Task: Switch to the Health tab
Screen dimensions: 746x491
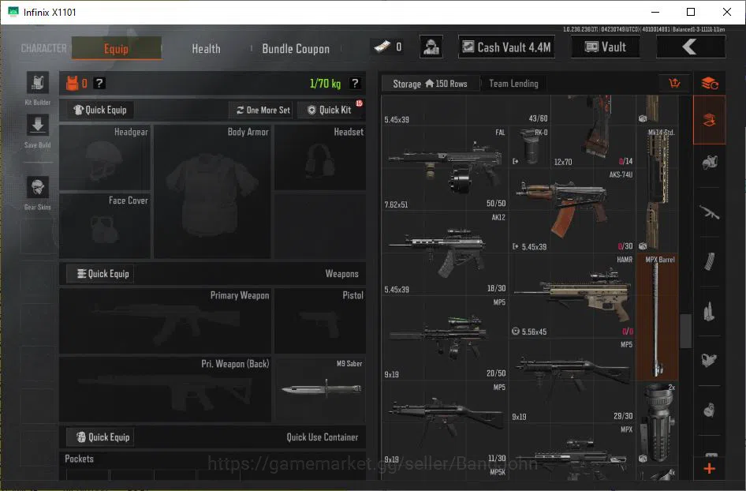Action: click(206, 49)
